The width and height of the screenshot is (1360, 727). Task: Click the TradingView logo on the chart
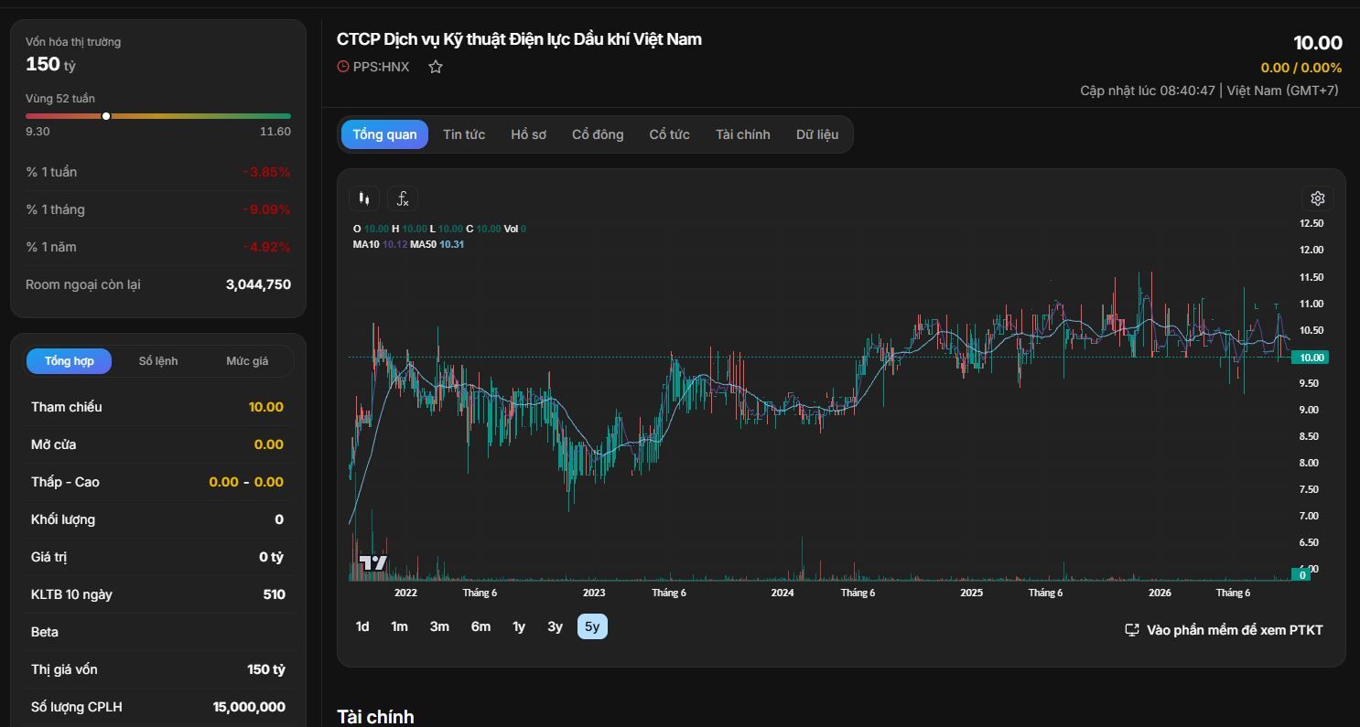point(372,562)
